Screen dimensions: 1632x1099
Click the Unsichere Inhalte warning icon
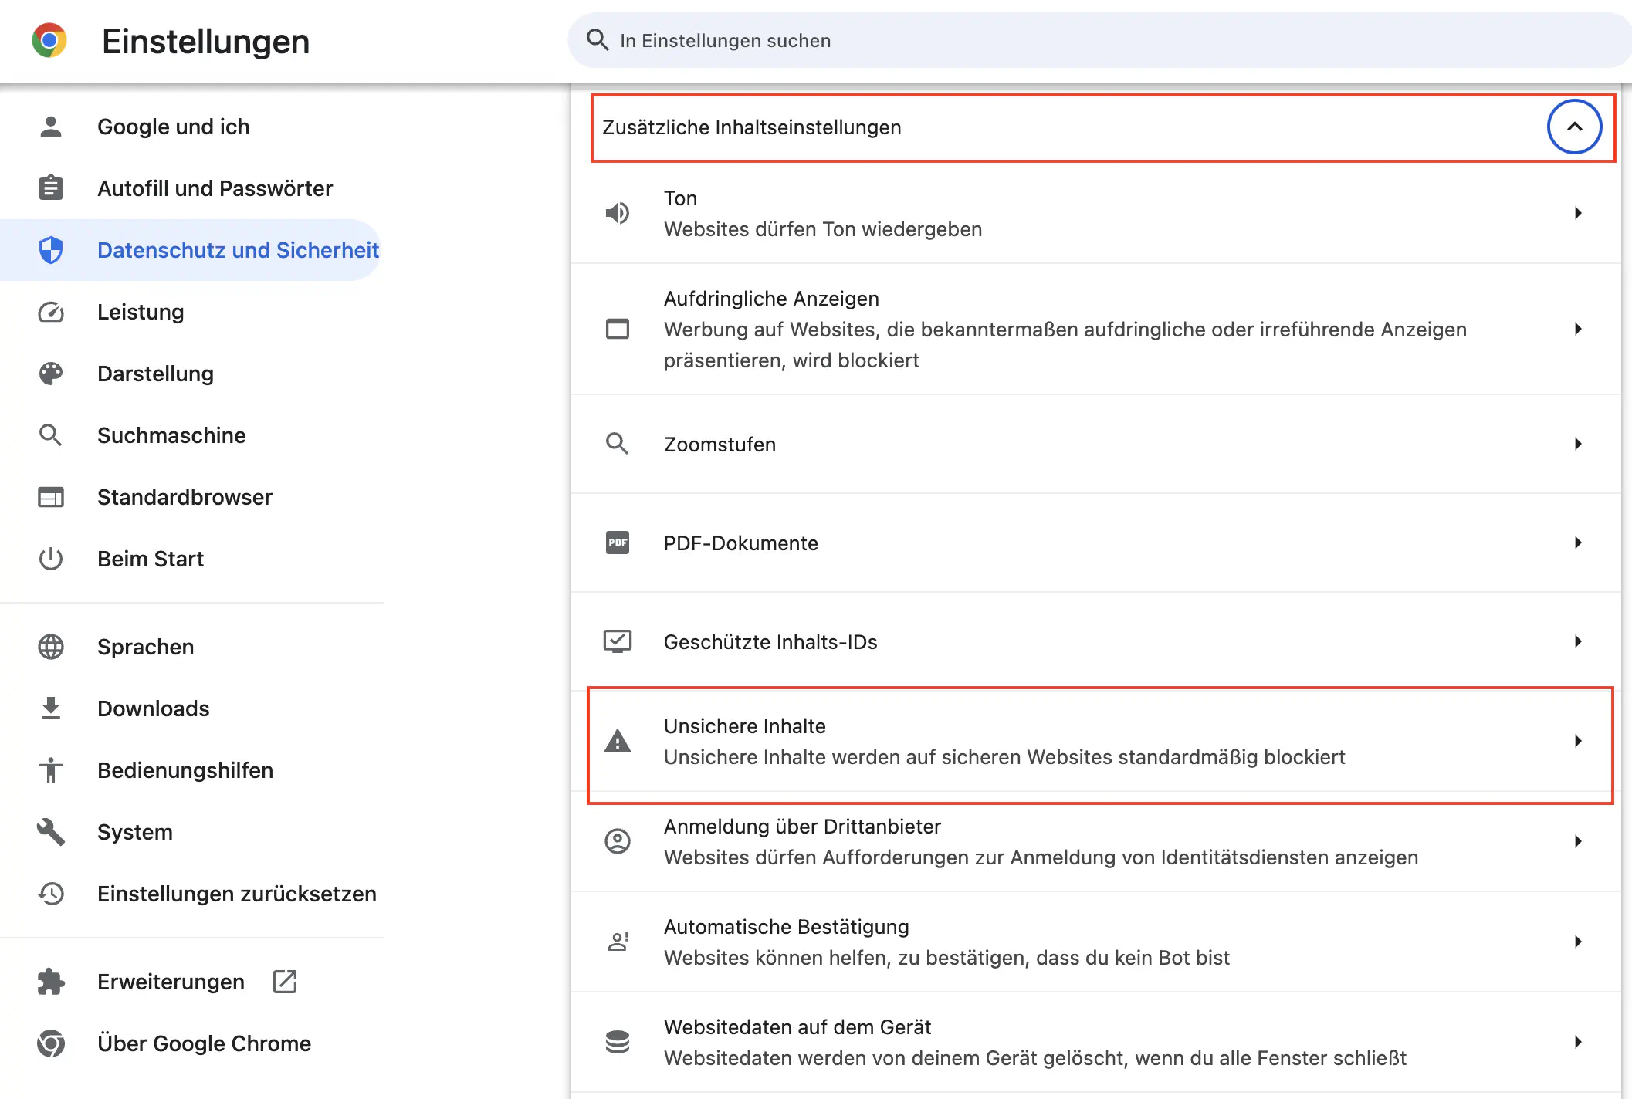pos(617,741)
